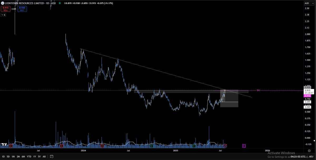Click the 0.595 price label on the axis
This screenshot has width=316, height=160.
pyautogui.click(x=308, y=107)
